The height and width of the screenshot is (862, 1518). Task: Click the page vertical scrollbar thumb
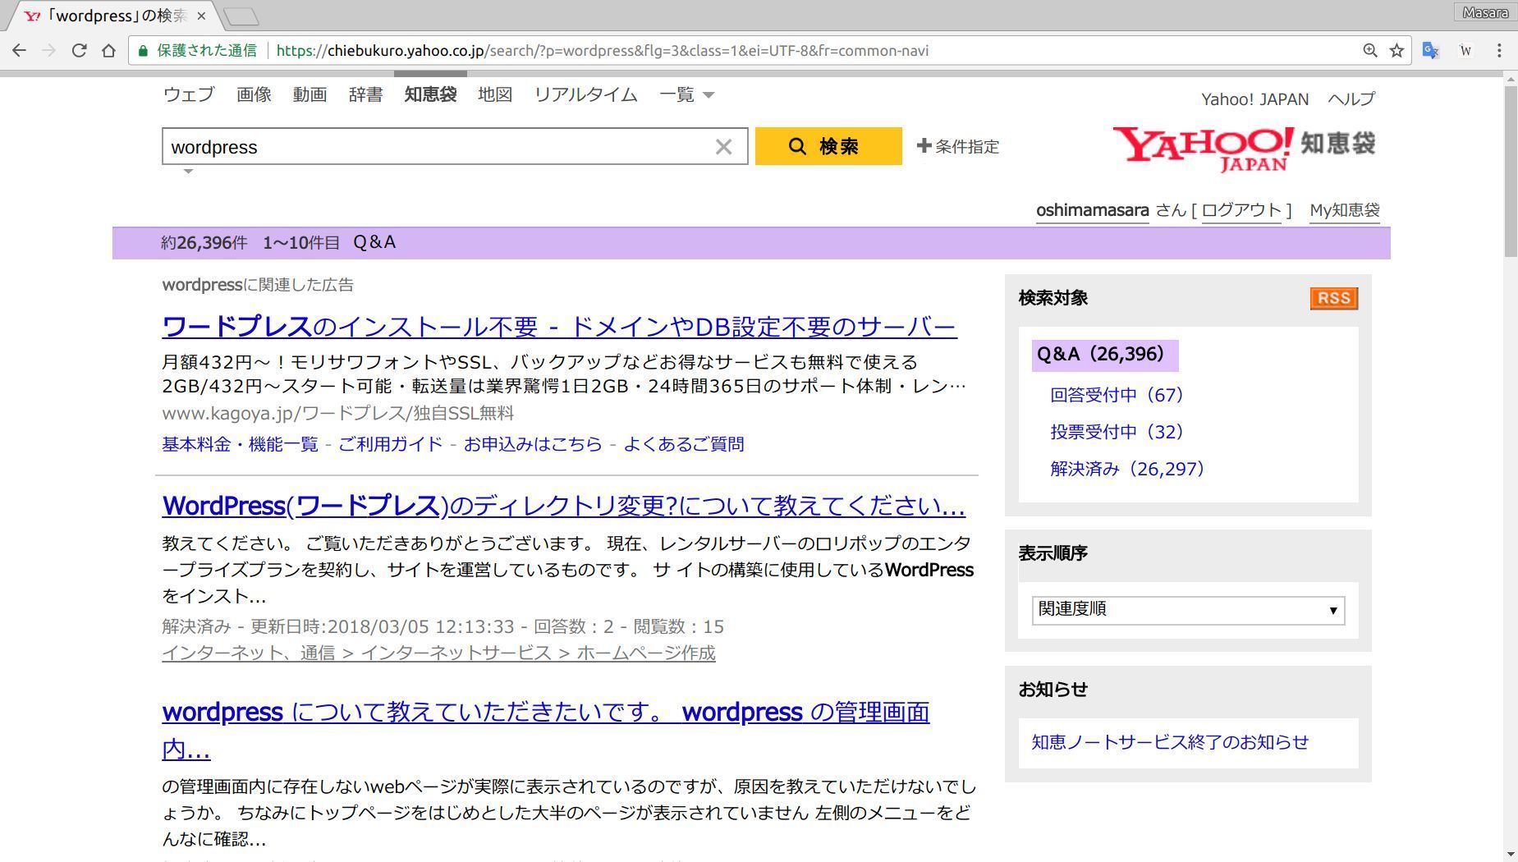pos(1511,171)
